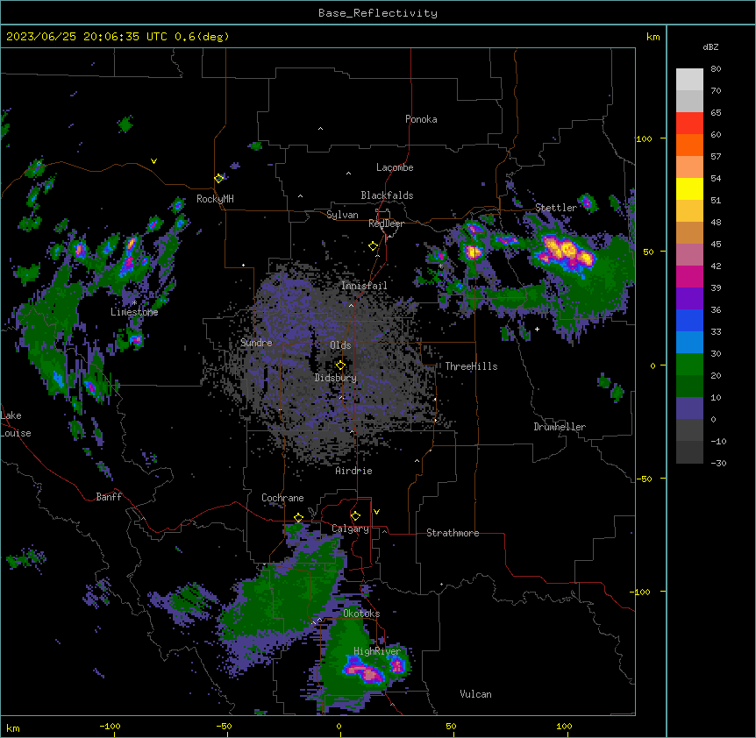This screenshot has width=756, height=738.
Task: Click the red 65 dBZ legend swatch
Action: point(689,124)
